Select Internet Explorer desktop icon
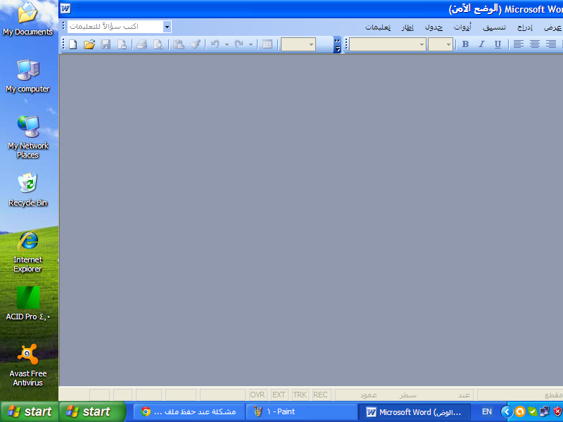Viewport: 563px width, 422px height. tap(27, 252)
